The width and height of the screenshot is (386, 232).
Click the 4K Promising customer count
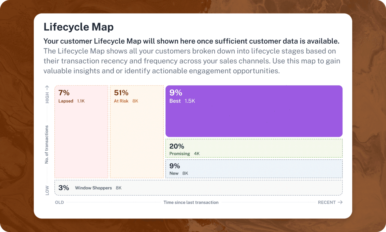pyautogui.click(x=197, y=154)
